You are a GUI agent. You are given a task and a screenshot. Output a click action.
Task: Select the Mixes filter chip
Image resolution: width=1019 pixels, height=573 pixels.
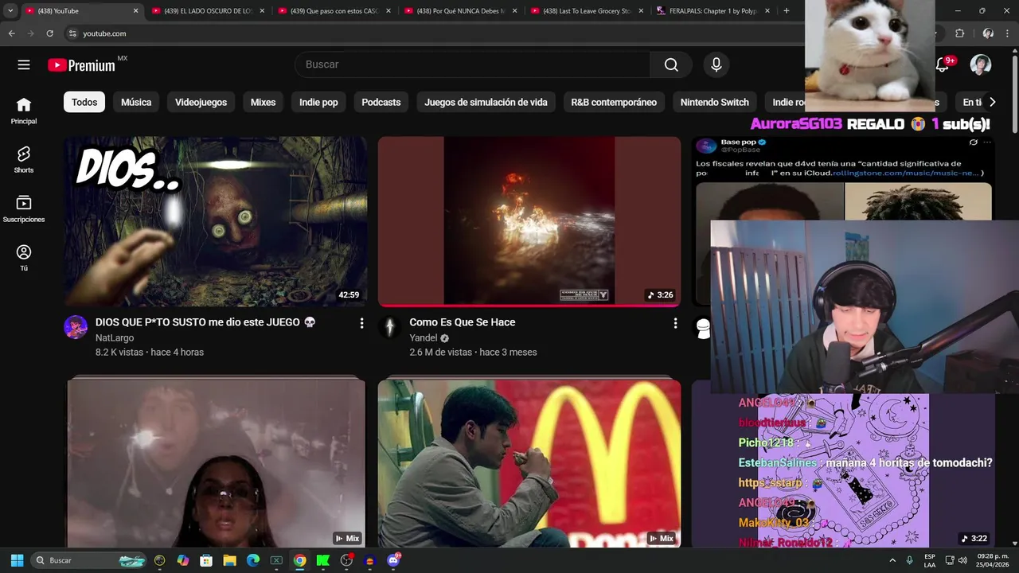click(x=263, y=102)
